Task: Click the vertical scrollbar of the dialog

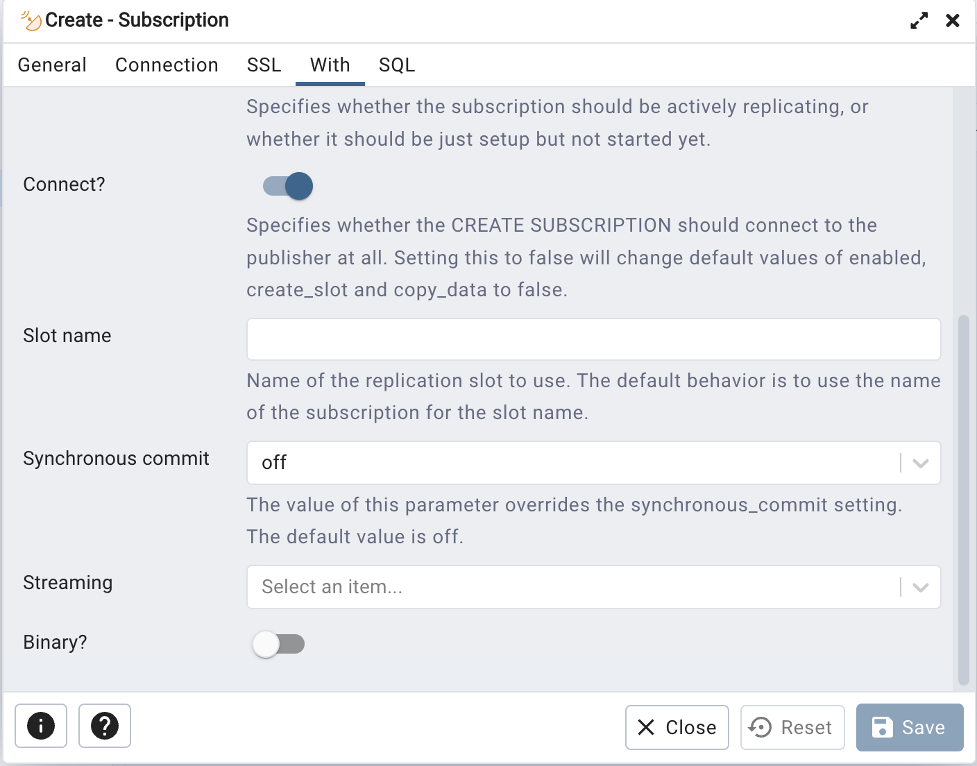Action: [963, 500]
